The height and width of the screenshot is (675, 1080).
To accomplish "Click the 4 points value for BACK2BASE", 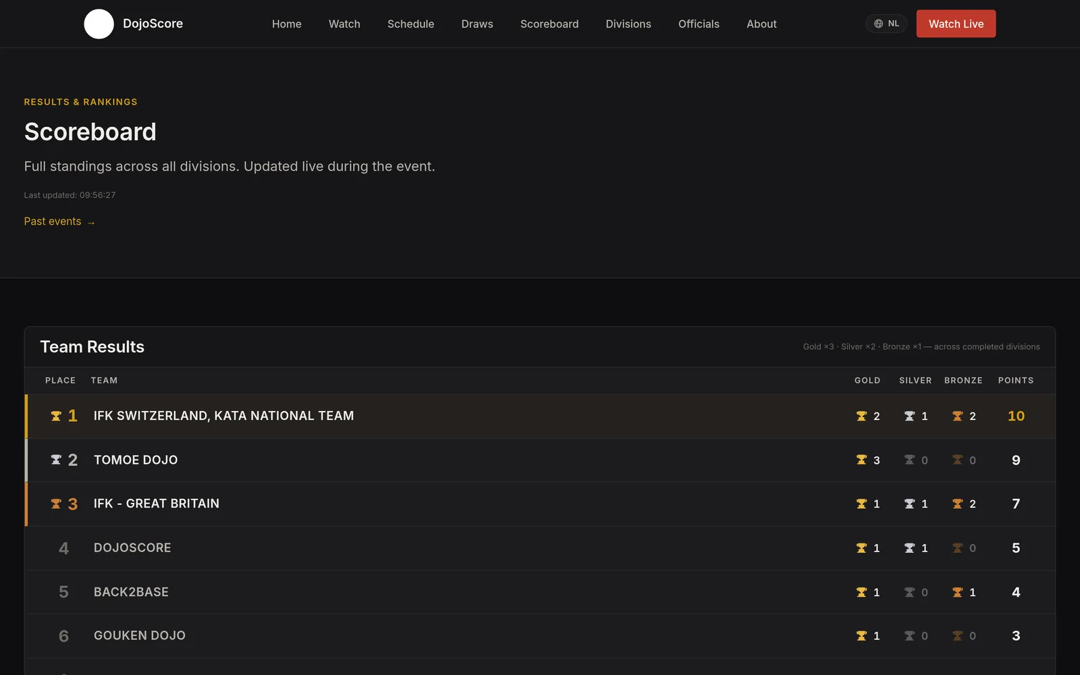I will pyautogui.click(x=1016, y=592).
